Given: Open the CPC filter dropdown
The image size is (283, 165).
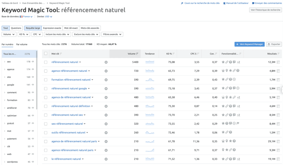Looking at the screenshot, I should pyautogui.click(x=37, y=34).
